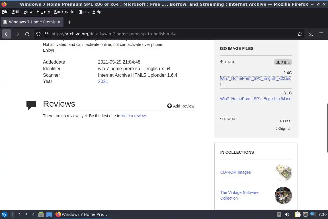Download Win7_HomePrem_SP1_English_x32.iso
328x219 pixels.
[256, 79]
